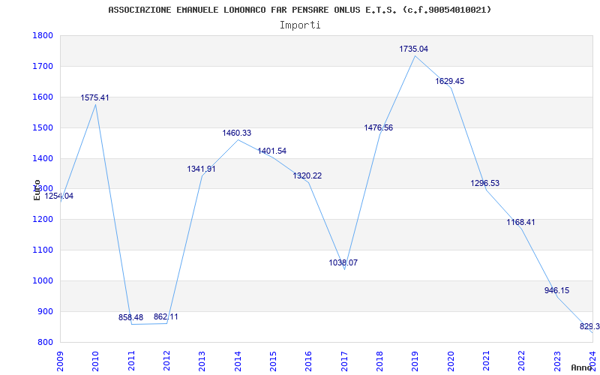Screen dimensions: 600x375
Task: Select the 1296.53 value label
Action: [x=484, y=183]
